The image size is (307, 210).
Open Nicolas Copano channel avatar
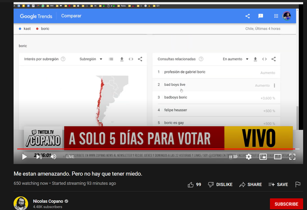pos(21,204)
